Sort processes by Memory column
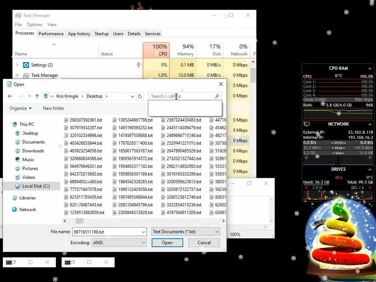The height and width of the screenshot is (282, 376). (x=183, y=50)
